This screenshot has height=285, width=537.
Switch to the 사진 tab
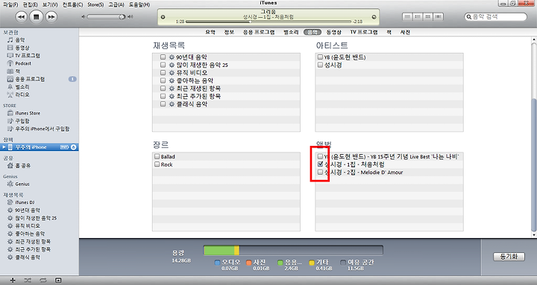(x=405, y=32)
